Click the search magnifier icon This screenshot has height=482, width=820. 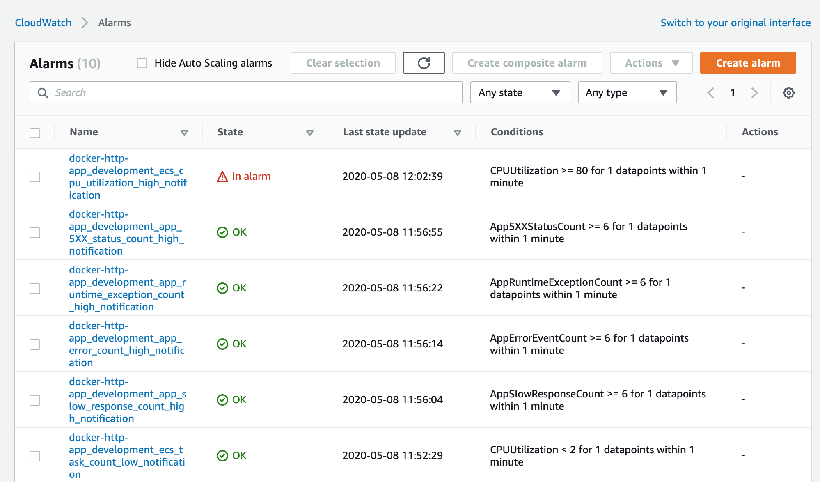coord(43,93)
